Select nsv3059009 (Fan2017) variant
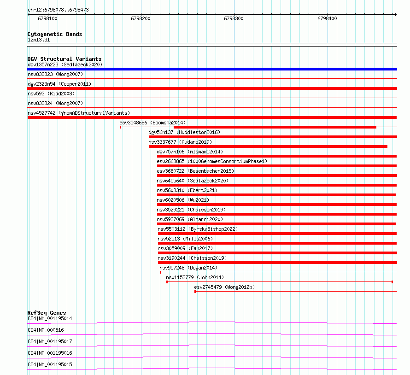 tap(185, 248)
